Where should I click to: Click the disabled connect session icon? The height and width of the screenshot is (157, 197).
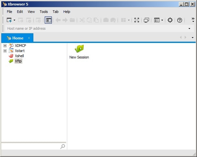pyautogui.click(x=21, y=20)
